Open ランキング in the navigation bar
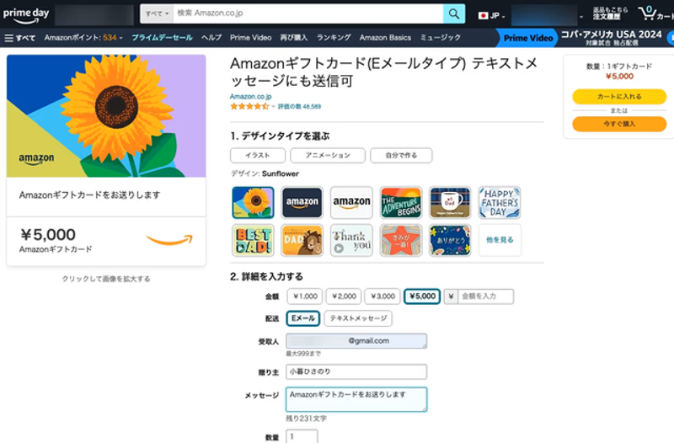Viewport: 674px width, 443px height. pos(334,38)
